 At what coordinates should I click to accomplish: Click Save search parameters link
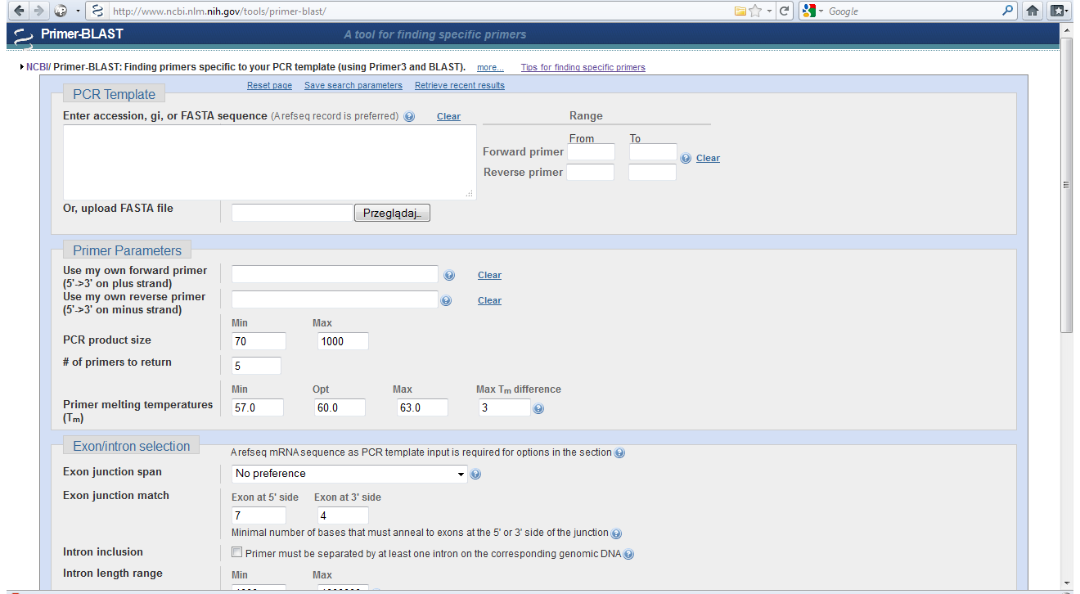[x=353, y=85]
